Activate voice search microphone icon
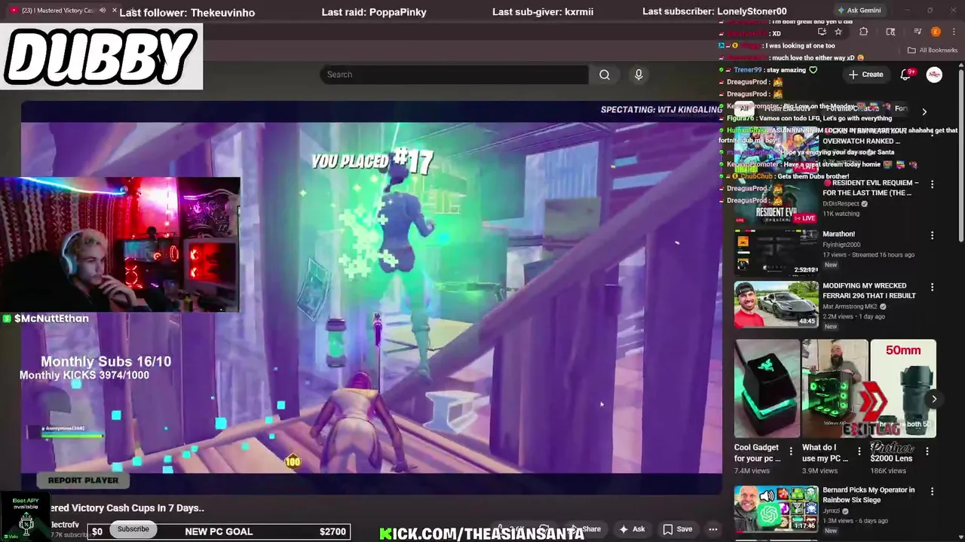 coord(639,75)
